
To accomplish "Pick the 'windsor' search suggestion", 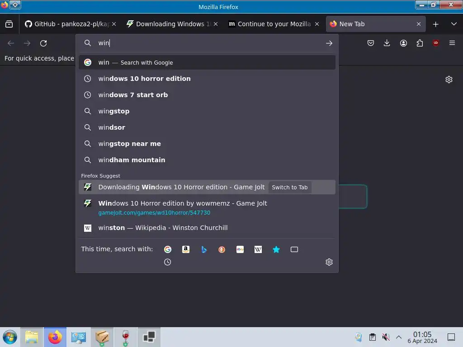I will pos(207,127).
